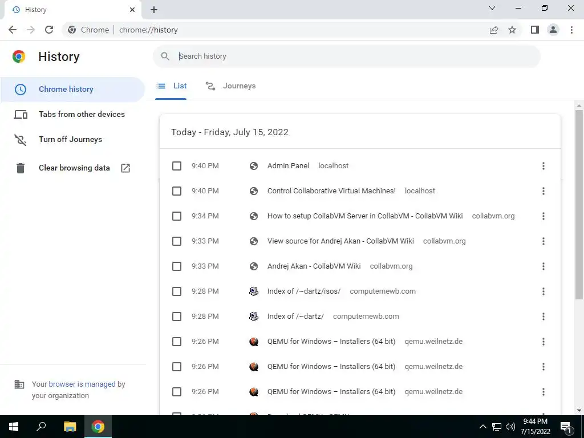Open a new tab with the plus button
Viewport: 584px width, 438px height.
pyautogui.click(x=154, y=10)
